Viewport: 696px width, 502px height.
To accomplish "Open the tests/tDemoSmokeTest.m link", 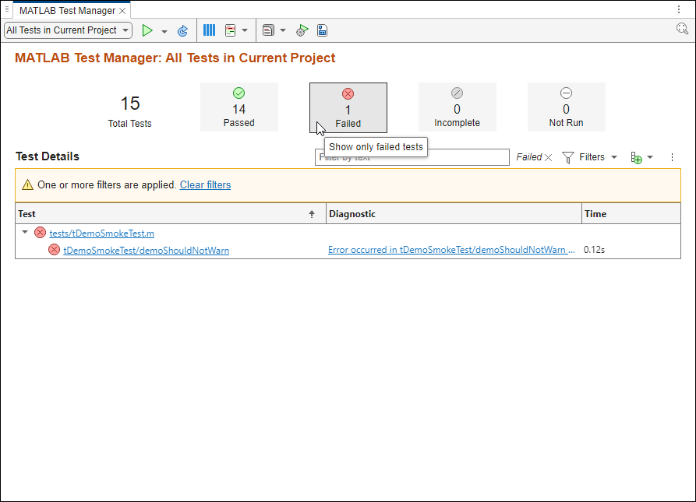I will pyautogui.click(x=101, y=233).
